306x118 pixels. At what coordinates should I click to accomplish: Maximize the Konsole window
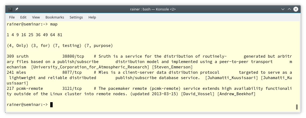[289, 9]
